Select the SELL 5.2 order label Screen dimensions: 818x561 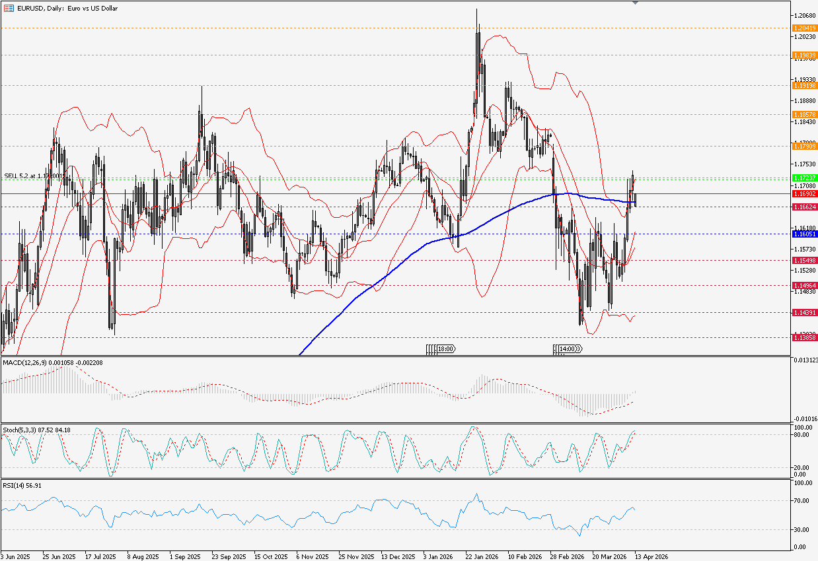33,176
